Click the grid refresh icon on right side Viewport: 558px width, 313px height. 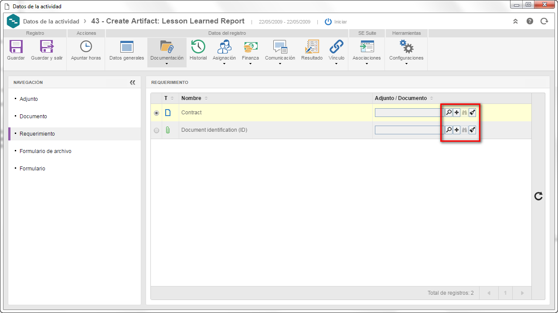(x=538, y=196)
